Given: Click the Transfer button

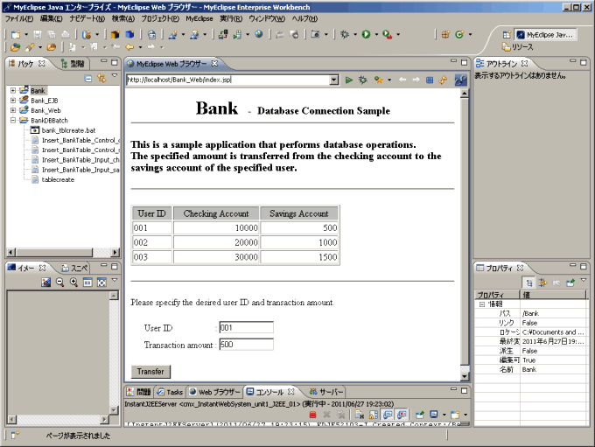Looking at the screenshot, I should [x=150, y=371].
